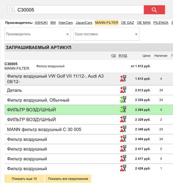173x186 pixels.
Task: Select MANN фильтр воздушный C 30 005 offer
Action: [44, 129]
